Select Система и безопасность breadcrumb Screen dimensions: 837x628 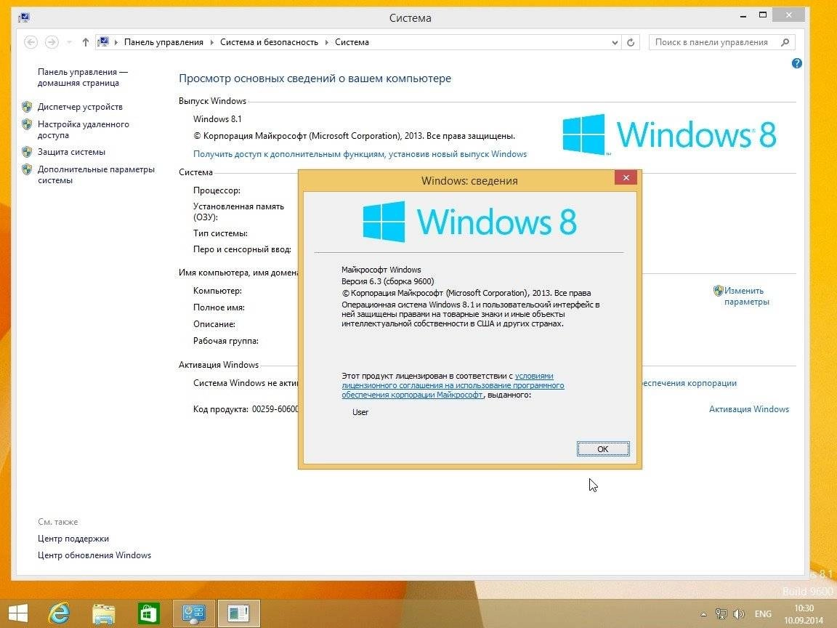coord(269,42)
